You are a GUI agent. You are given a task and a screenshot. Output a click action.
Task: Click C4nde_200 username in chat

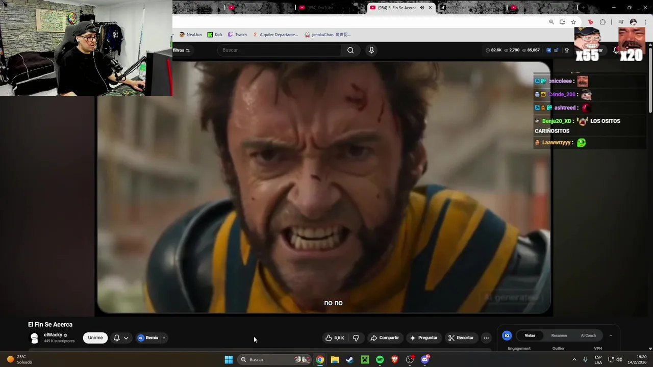tap(563, 94)
